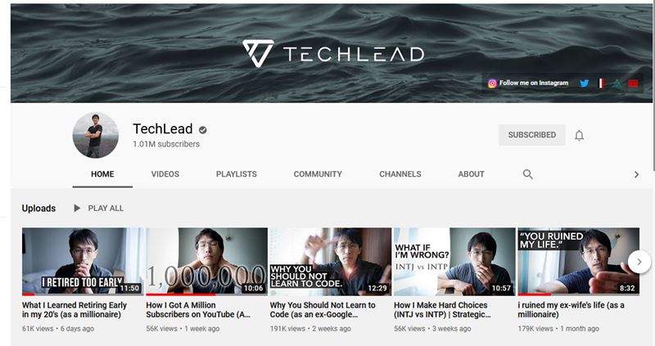
Task: Select the ABOUT tab
Action: tap(472, 174)
